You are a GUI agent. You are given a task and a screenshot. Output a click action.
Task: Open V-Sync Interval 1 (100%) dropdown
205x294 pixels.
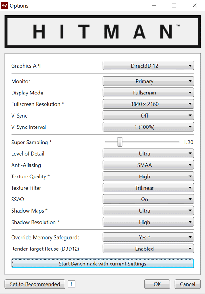148,127
